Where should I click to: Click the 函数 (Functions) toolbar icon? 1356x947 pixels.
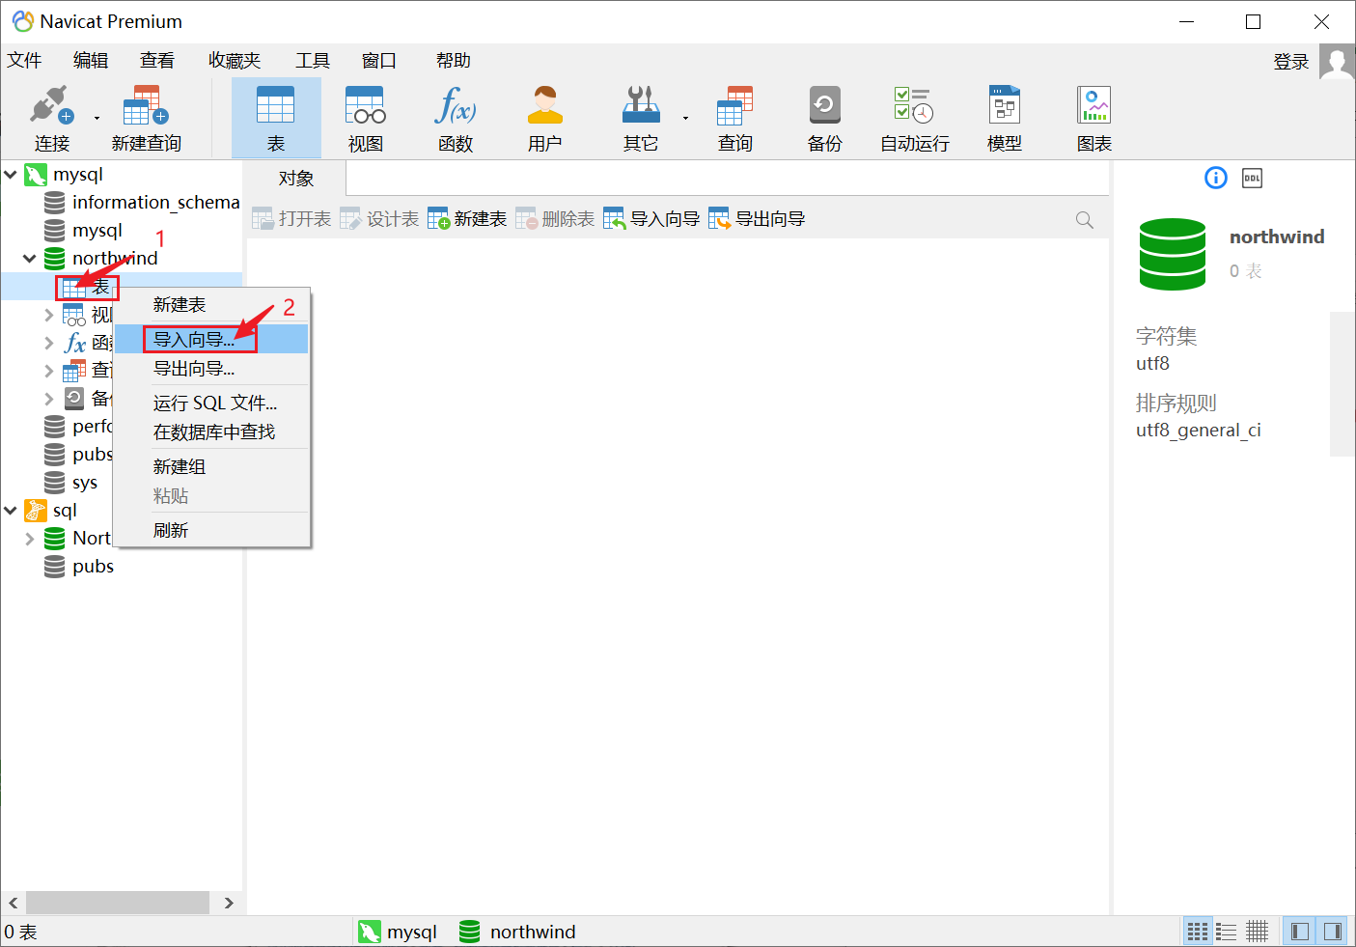[x=455, y=116]
